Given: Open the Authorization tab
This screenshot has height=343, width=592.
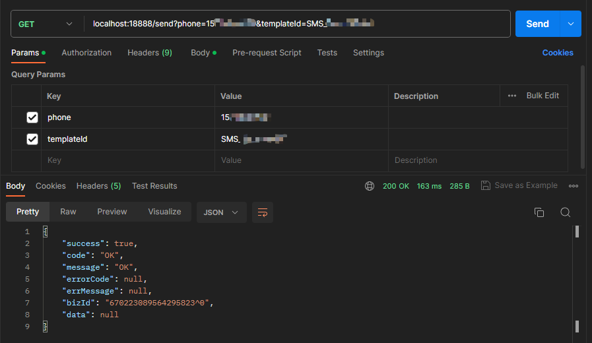Looking at the screenshot, I should tap(86, 53).
